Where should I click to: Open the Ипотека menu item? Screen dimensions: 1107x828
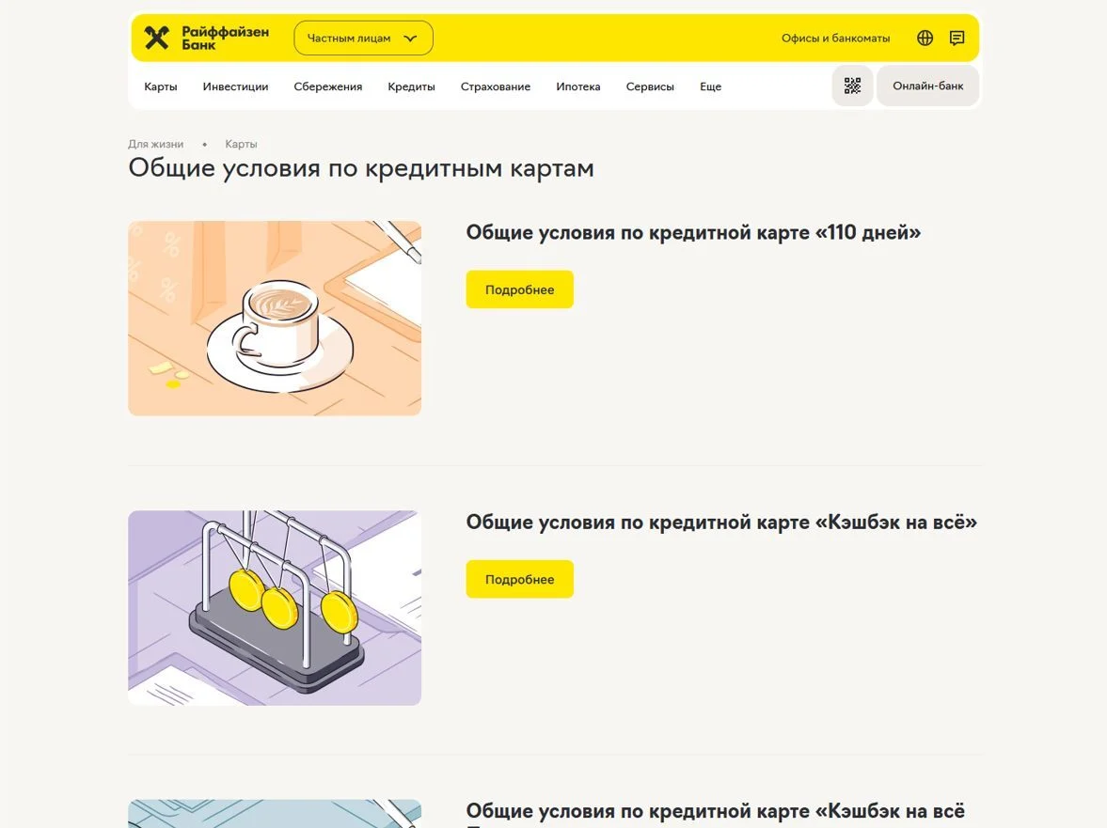[577, 86]
